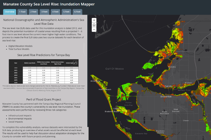Image resolution: width=211 pixels, height=140 pixels.
Task: Click the Holmes Beach map label
Action: click(x=105, y=89)
